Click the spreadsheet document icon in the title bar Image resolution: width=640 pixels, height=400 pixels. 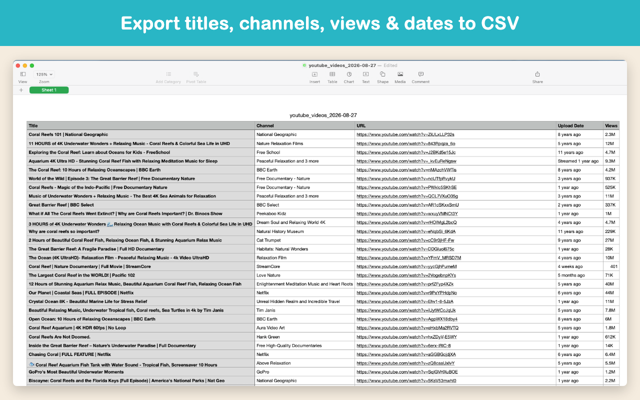point(304,65)
